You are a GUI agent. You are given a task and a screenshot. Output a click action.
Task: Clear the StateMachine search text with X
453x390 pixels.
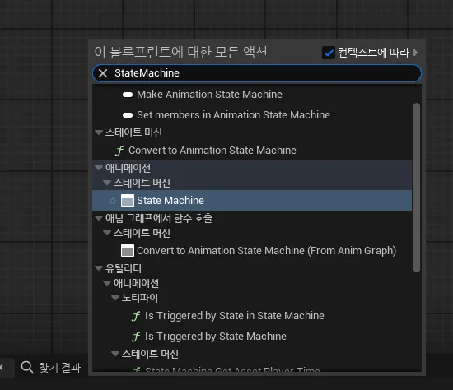coord(103,73)
